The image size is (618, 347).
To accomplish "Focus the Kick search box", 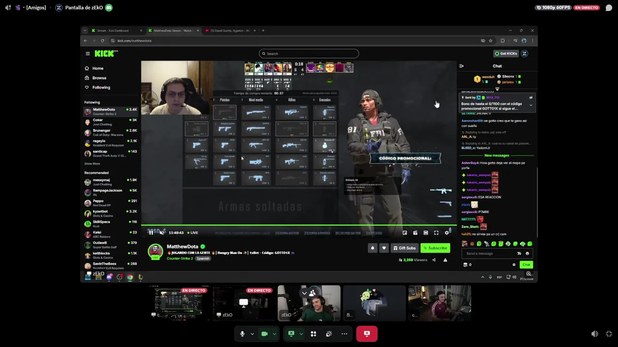I will (x=309, y=53).
